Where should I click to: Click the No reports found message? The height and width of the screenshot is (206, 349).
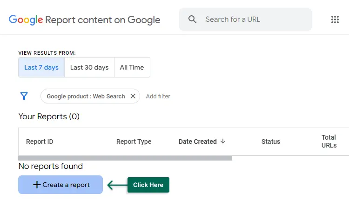(x=51, y=166)
